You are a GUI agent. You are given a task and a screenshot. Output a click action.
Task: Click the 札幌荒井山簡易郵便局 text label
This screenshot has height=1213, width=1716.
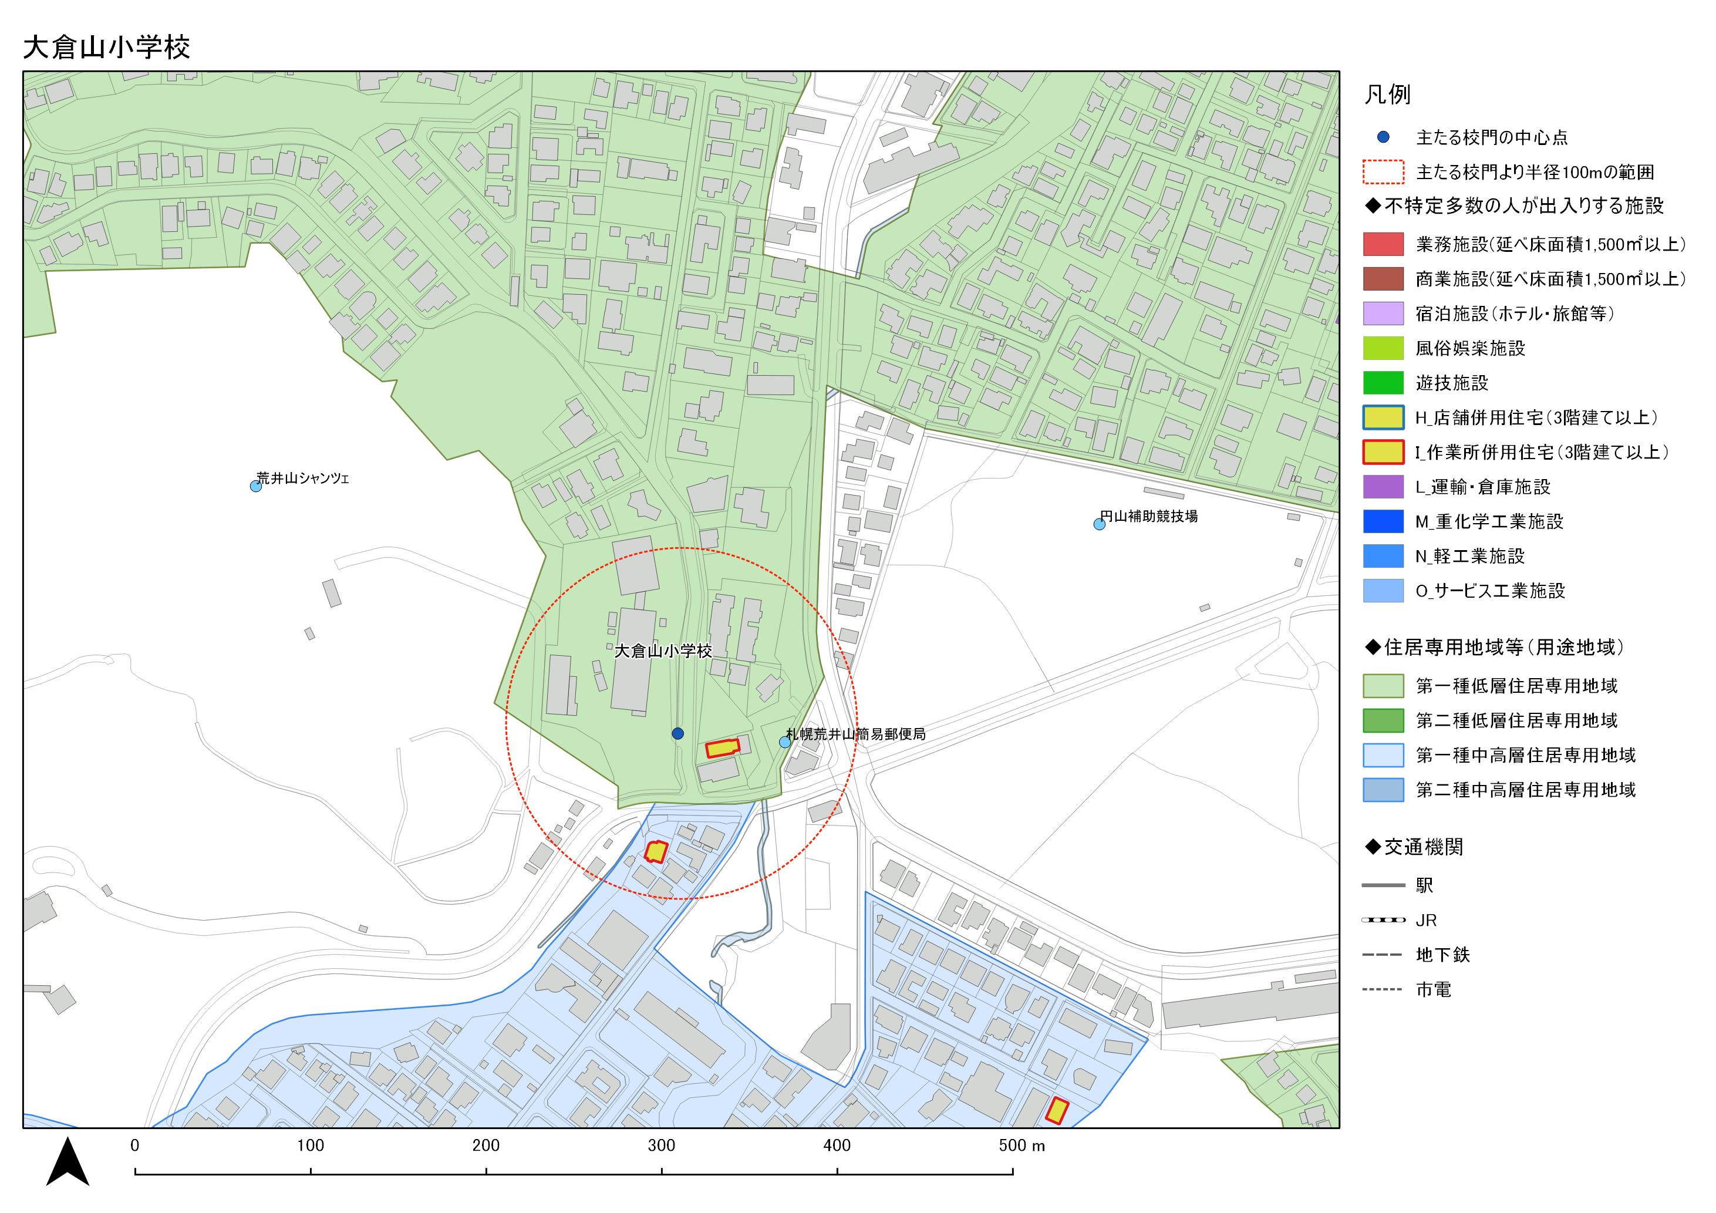tap(856, 734)
